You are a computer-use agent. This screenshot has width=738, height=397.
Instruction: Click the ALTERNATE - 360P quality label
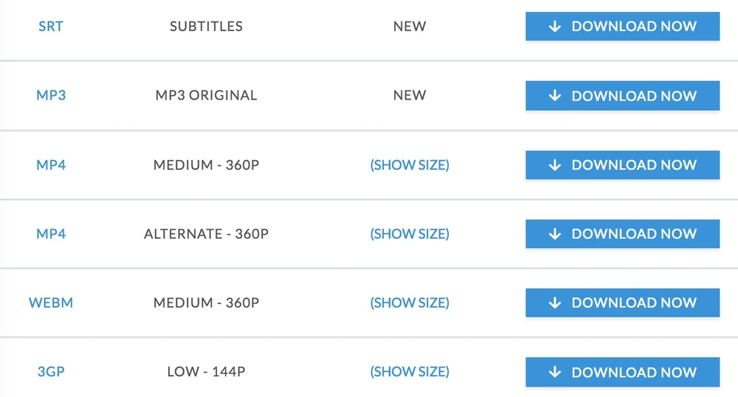(x=206, y=234)
